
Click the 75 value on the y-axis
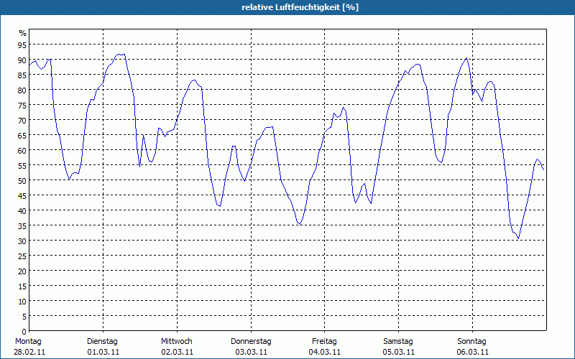tap(22, 106)
